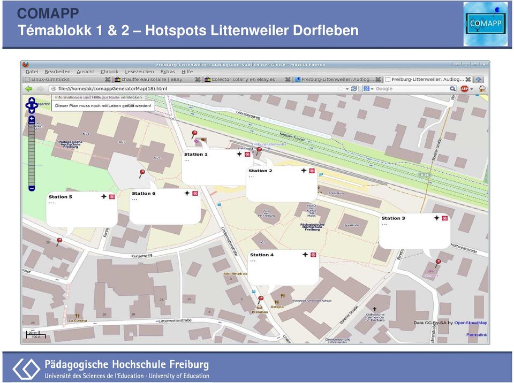Click red pin above Station 6 popup
The image size is (514, 383).
(142, 173)
